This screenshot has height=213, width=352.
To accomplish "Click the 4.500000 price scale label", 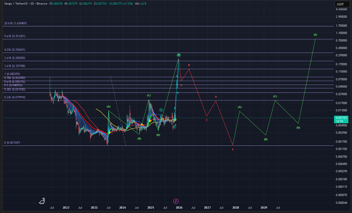I will coord(341,9).
